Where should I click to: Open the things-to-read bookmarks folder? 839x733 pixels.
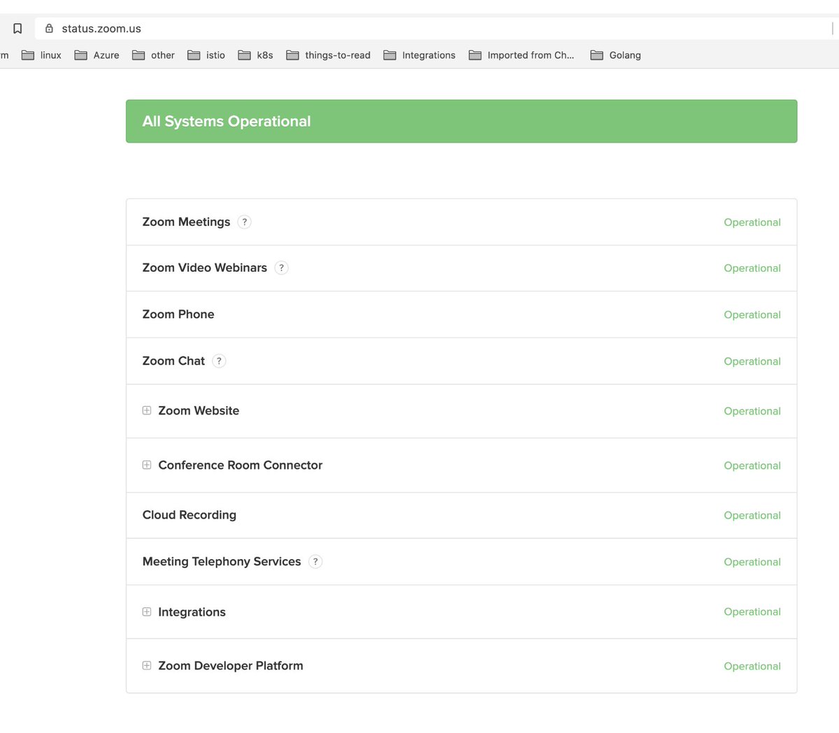[328, 55]
